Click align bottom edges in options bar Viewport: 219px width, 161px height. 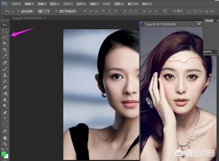(x=96, y=11)
